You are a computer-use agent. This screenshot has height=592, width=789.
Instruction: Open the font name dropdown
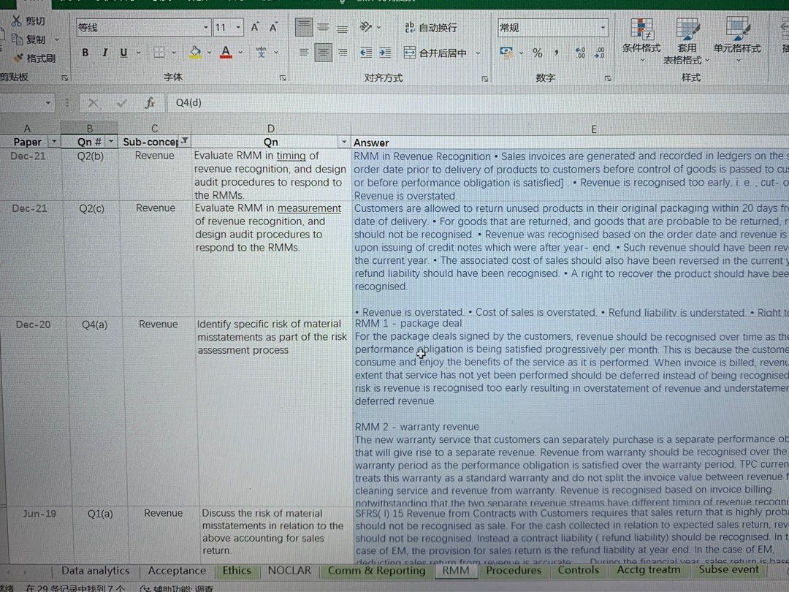point(205,28)
